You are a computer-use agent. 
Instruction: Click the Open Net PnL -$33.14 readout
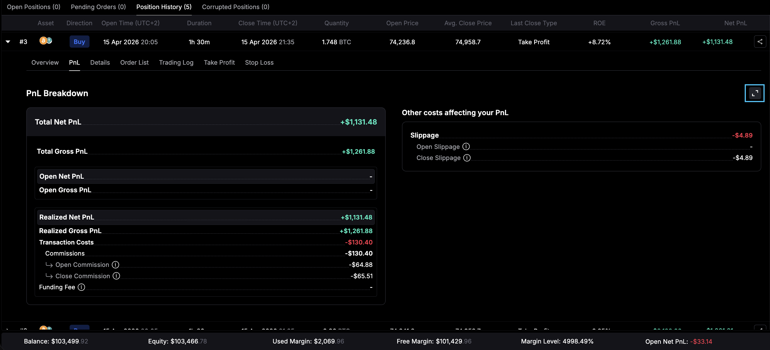click(x=679, y=341)
